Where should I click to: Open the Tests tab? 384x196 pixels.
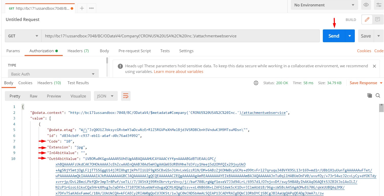[165, 51]
